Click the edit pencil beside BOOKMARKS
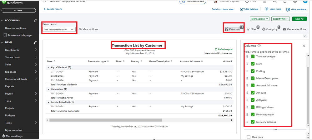Image resolution: width=312 pixels, height=140 pixels. pos(35,21)
